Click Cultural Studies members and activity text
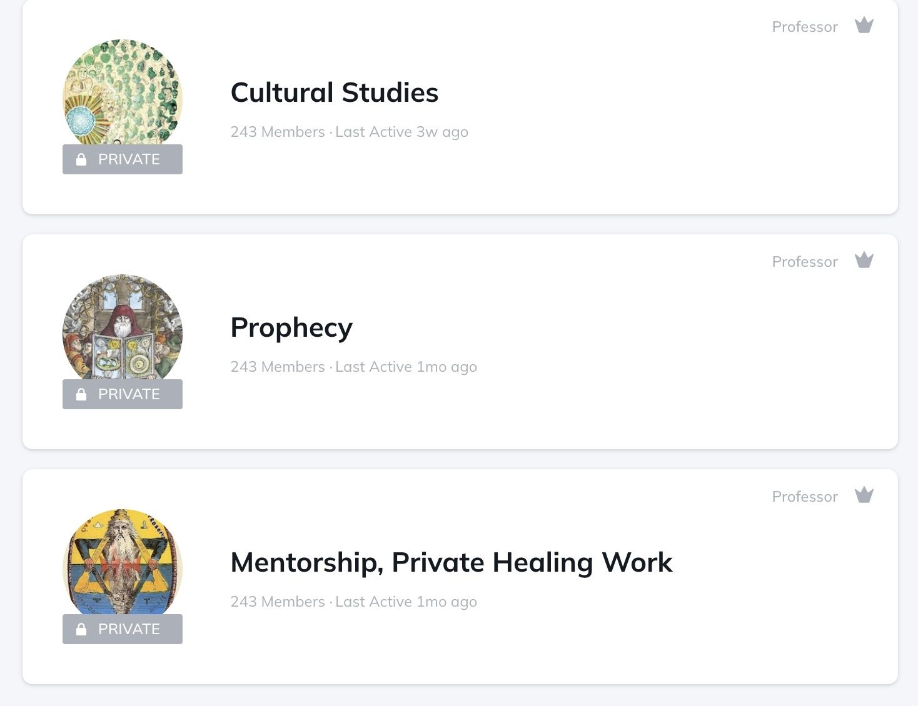 click(349, 132)
